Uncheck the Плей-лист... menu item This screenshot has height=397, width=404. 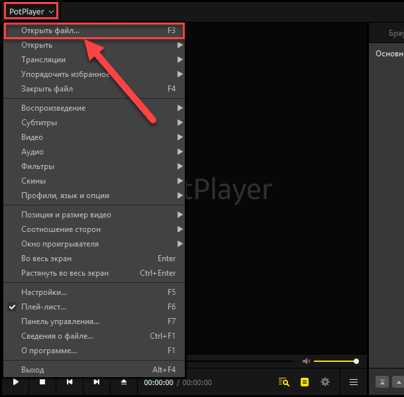pyautogui.click(x=94, y=307)
